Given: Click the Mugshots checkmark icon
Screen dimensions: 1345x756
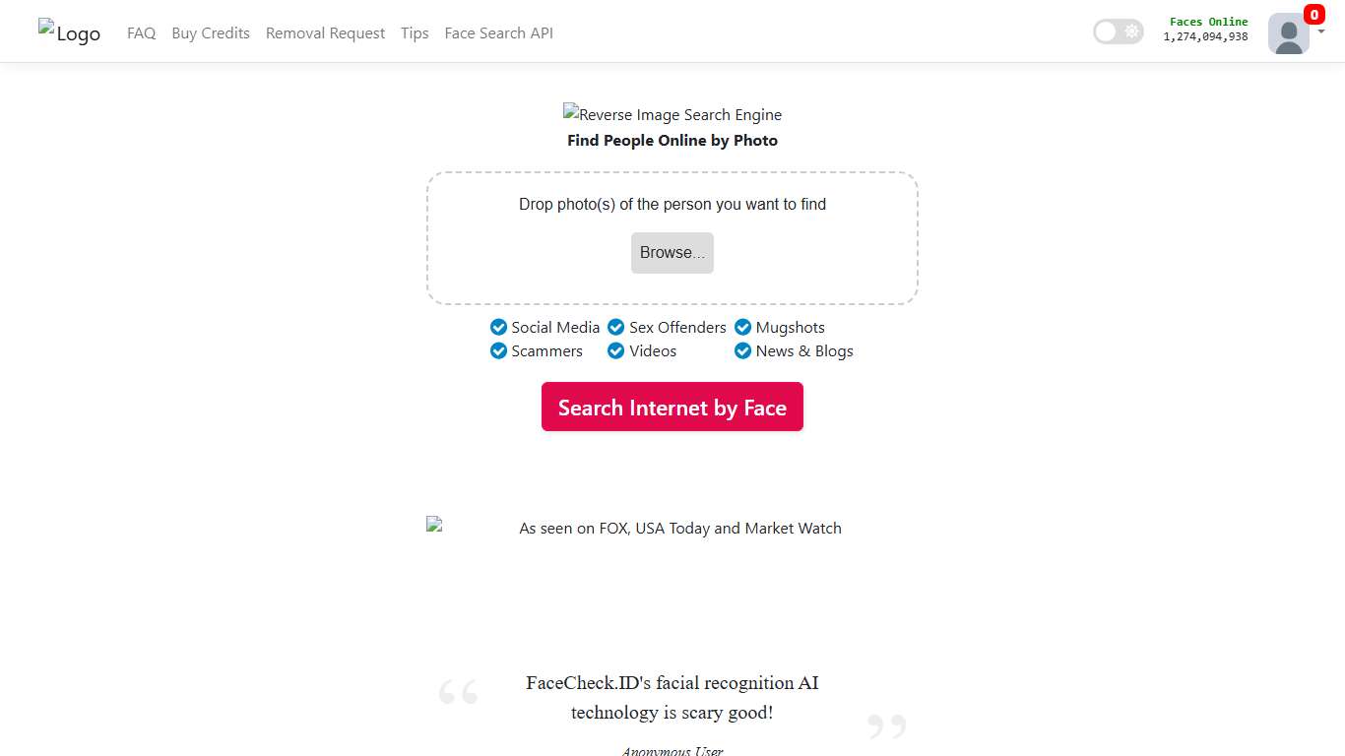Looking at the screenshot, I should [742, 327].
